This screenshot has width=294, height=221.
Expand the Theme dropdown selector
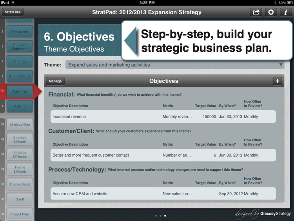(175, 65)
